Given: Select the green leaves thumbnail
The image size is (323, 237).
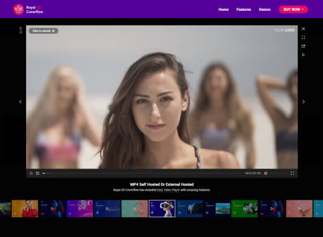Looking at the screenshot, I should coord(244,208).
